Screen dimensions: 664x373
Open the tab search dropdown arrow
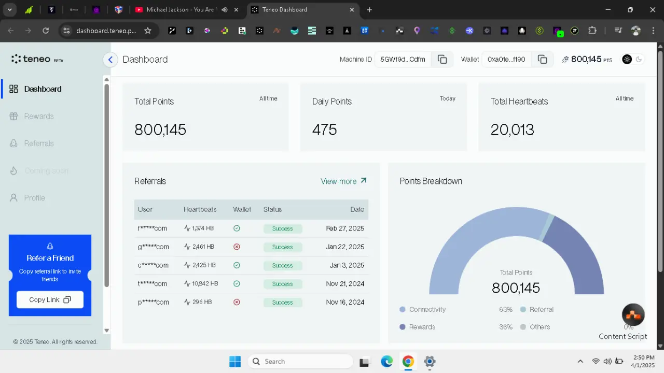[9, 10]
